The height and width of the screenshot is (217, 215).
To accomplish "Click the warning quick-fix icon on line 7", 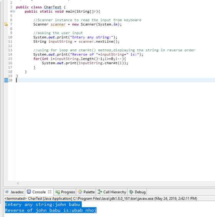I will point(6,24).
